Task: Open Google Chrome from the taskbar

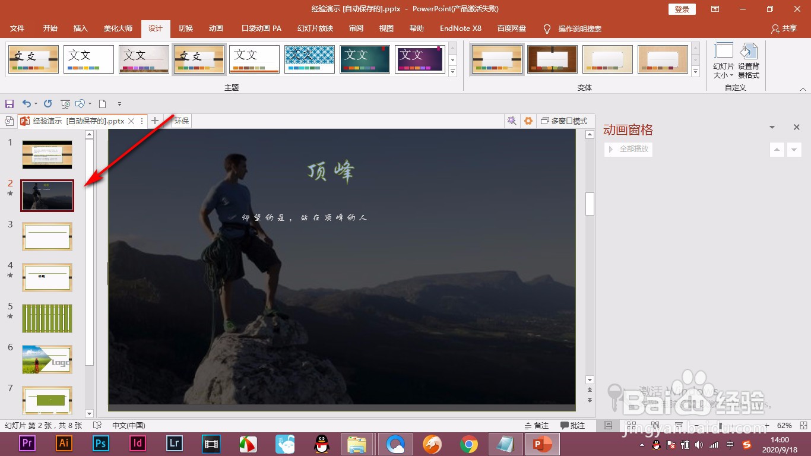Action: pyautogui.click(x=469, y=443)
